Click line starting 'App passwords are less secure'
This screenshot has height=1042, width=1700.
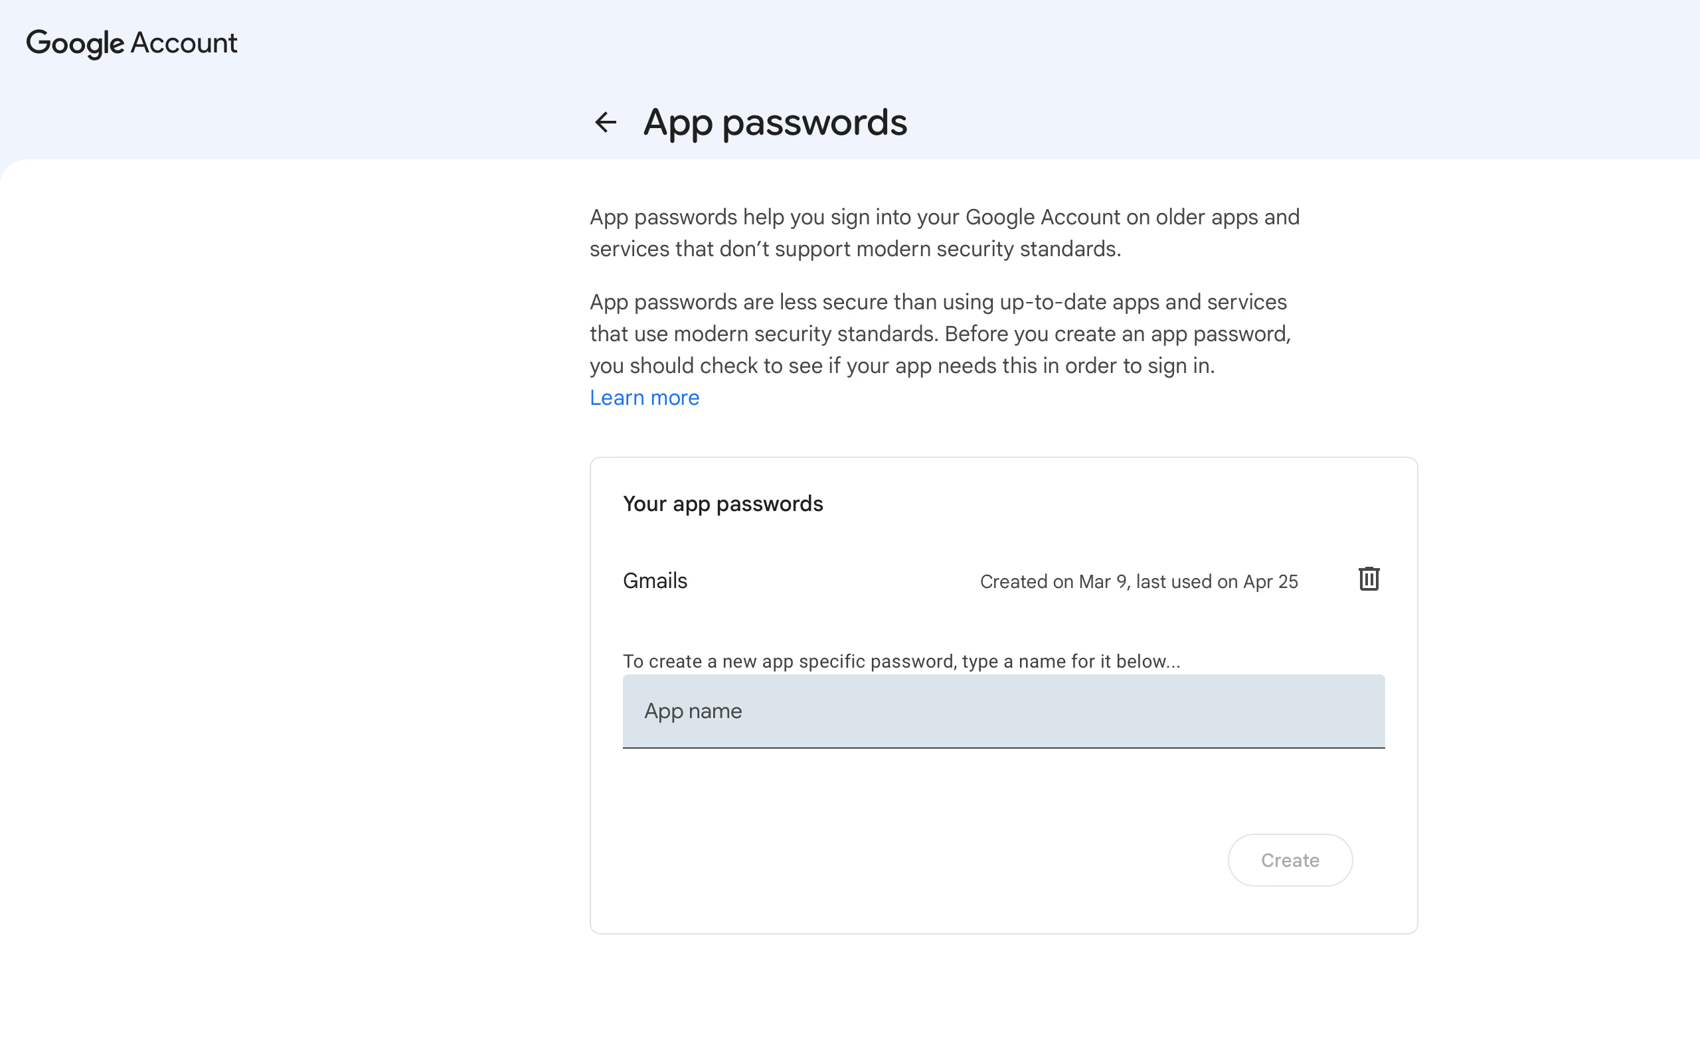[938, 302]
